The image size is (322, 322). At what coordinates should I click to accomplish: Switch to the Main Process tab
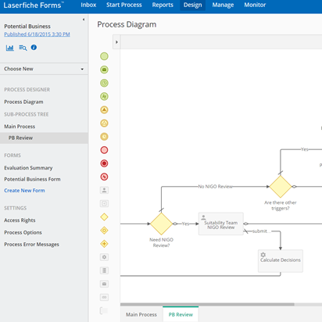pos(141,314)
